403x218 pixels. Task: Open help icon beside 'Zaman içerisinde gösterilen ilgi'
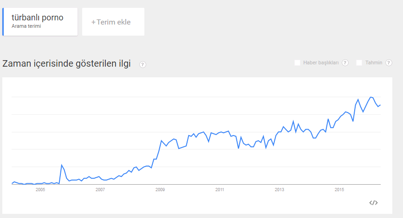coord(143,64)
